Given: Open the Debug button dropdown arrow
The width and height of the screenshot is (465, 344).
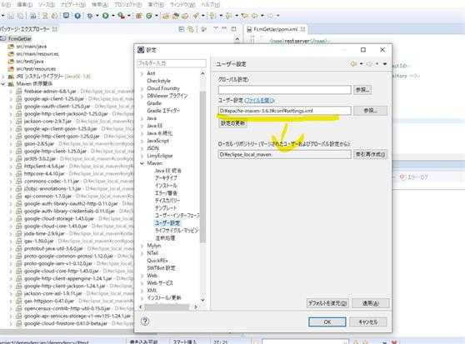Looking at the screenshot, I should (97, 16).
